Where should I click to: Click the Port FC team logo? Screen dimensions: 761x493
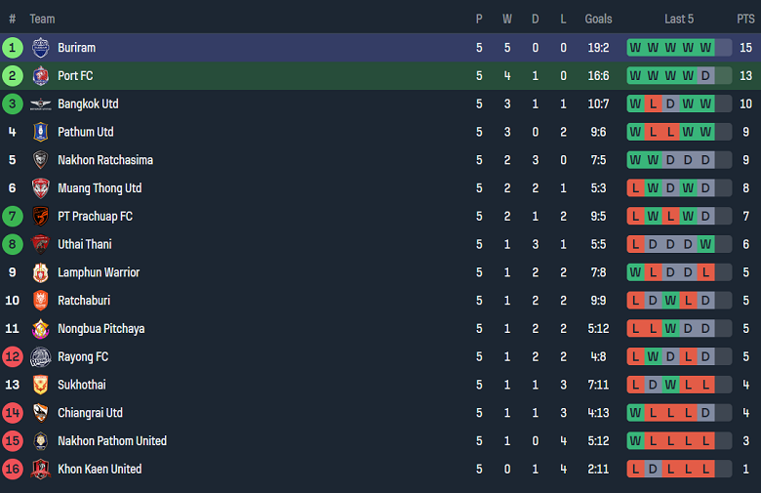point(40,76)
